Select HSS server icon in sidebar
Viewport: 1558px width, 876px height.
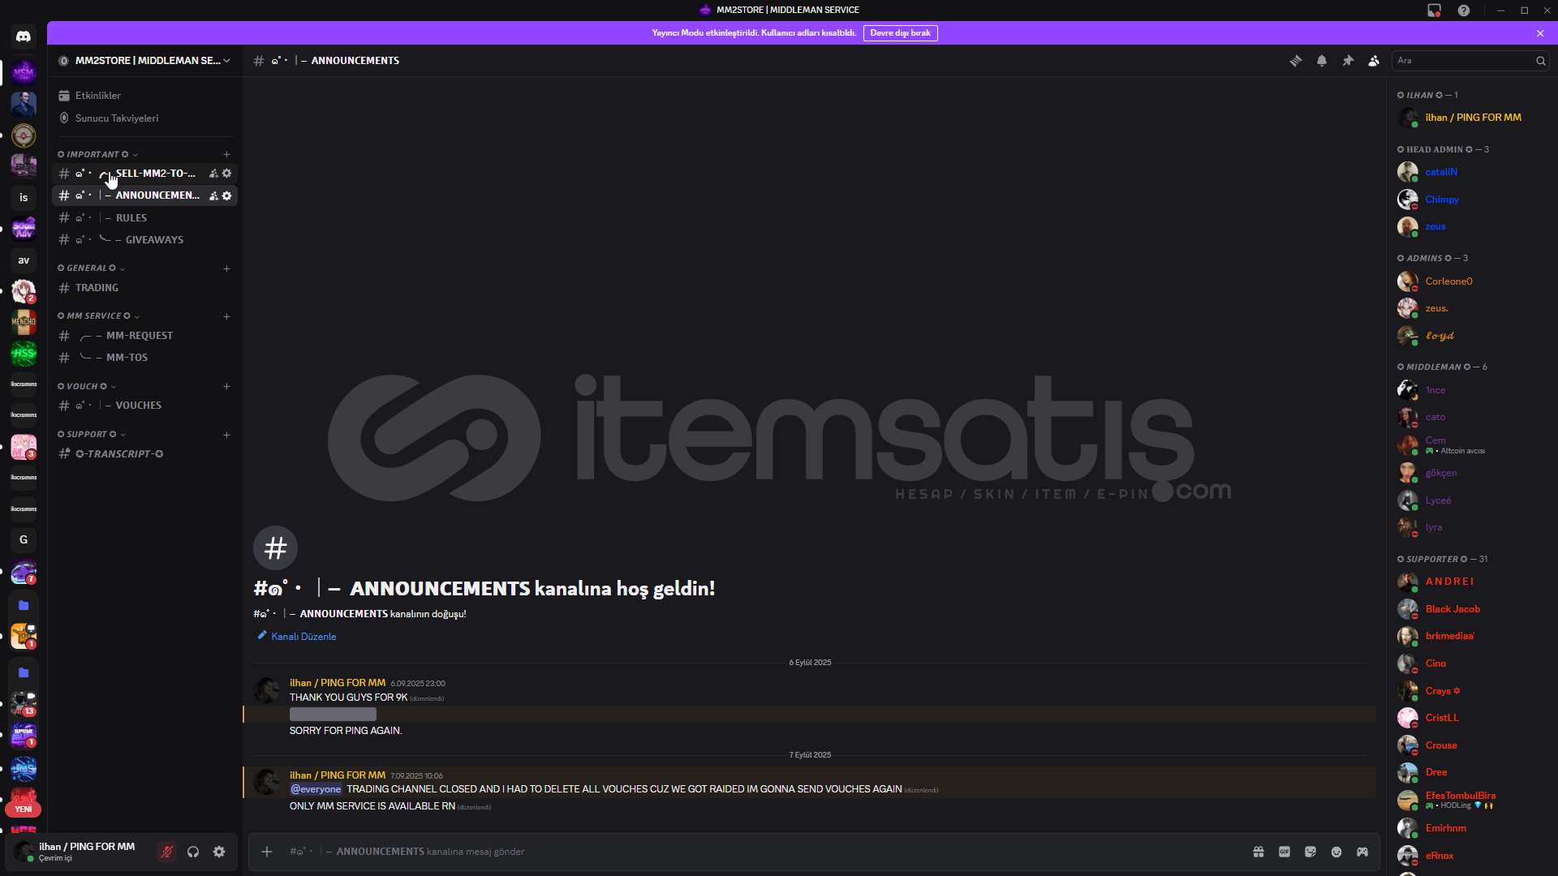click(24, 354)
